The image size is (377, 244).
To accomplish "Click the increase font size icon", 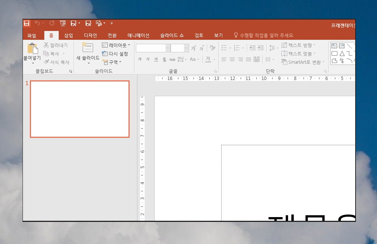I will pyautogui.click(x=194, y=48).
